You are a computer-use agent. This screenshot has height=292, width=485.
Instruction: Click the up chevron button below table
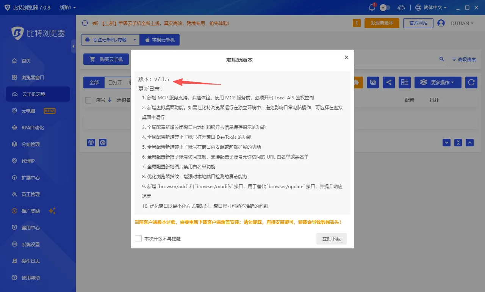pyautogui.click(x=470, y=143)
